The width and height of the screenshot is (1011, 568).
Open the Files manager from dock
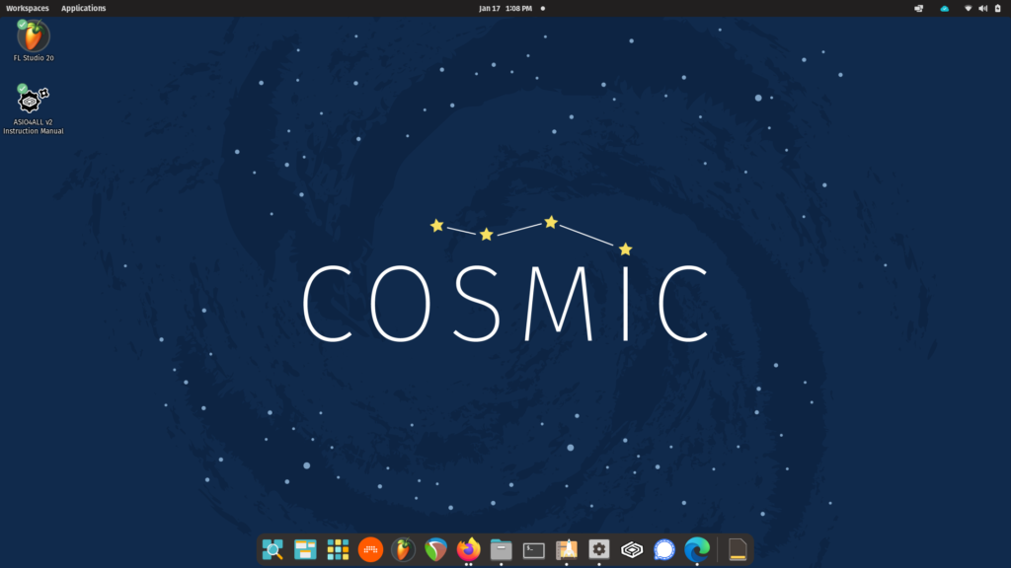(501, 549)
